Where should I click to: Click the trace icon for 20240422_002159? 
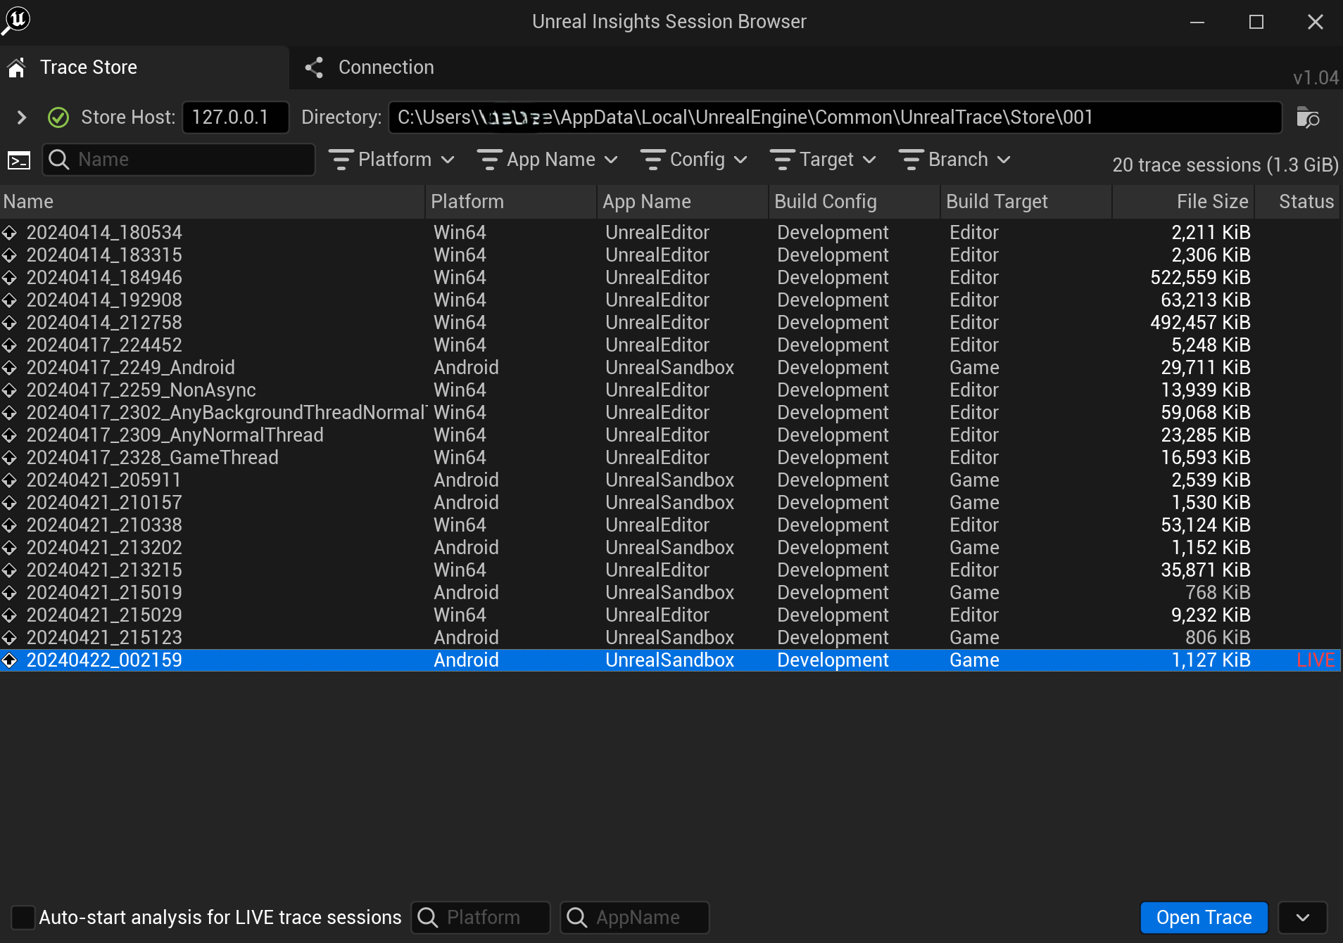coord(9,660)
